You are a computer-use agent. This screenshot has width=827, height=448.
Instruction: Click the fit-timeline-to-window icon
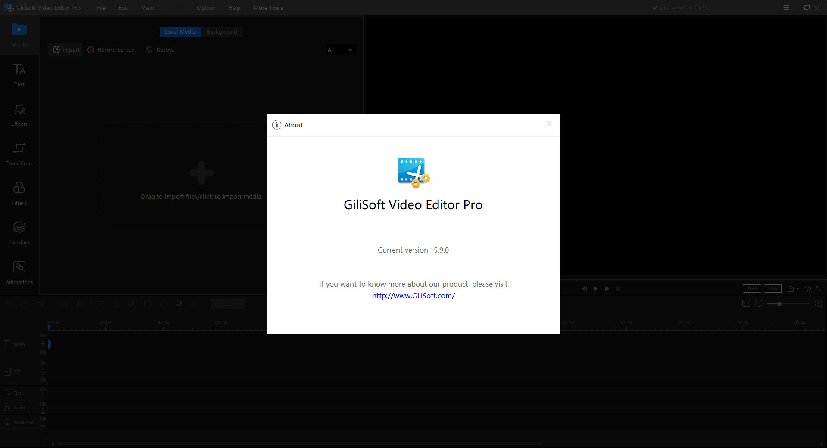pyautogui.click(x=746, y=304)
